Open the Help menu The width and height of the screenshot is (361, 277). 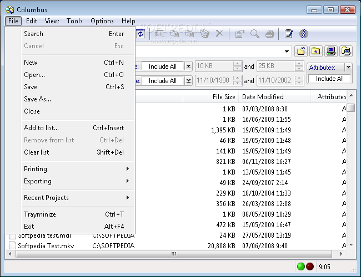(128, 21)
